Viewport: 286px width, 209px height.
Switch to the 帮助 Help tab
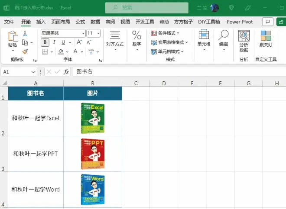(x=164, y=22)
